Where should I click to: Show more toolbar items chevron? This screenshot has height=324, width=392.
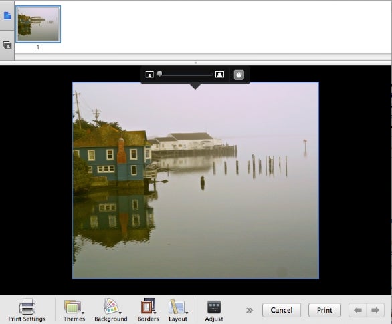(250, 310)
